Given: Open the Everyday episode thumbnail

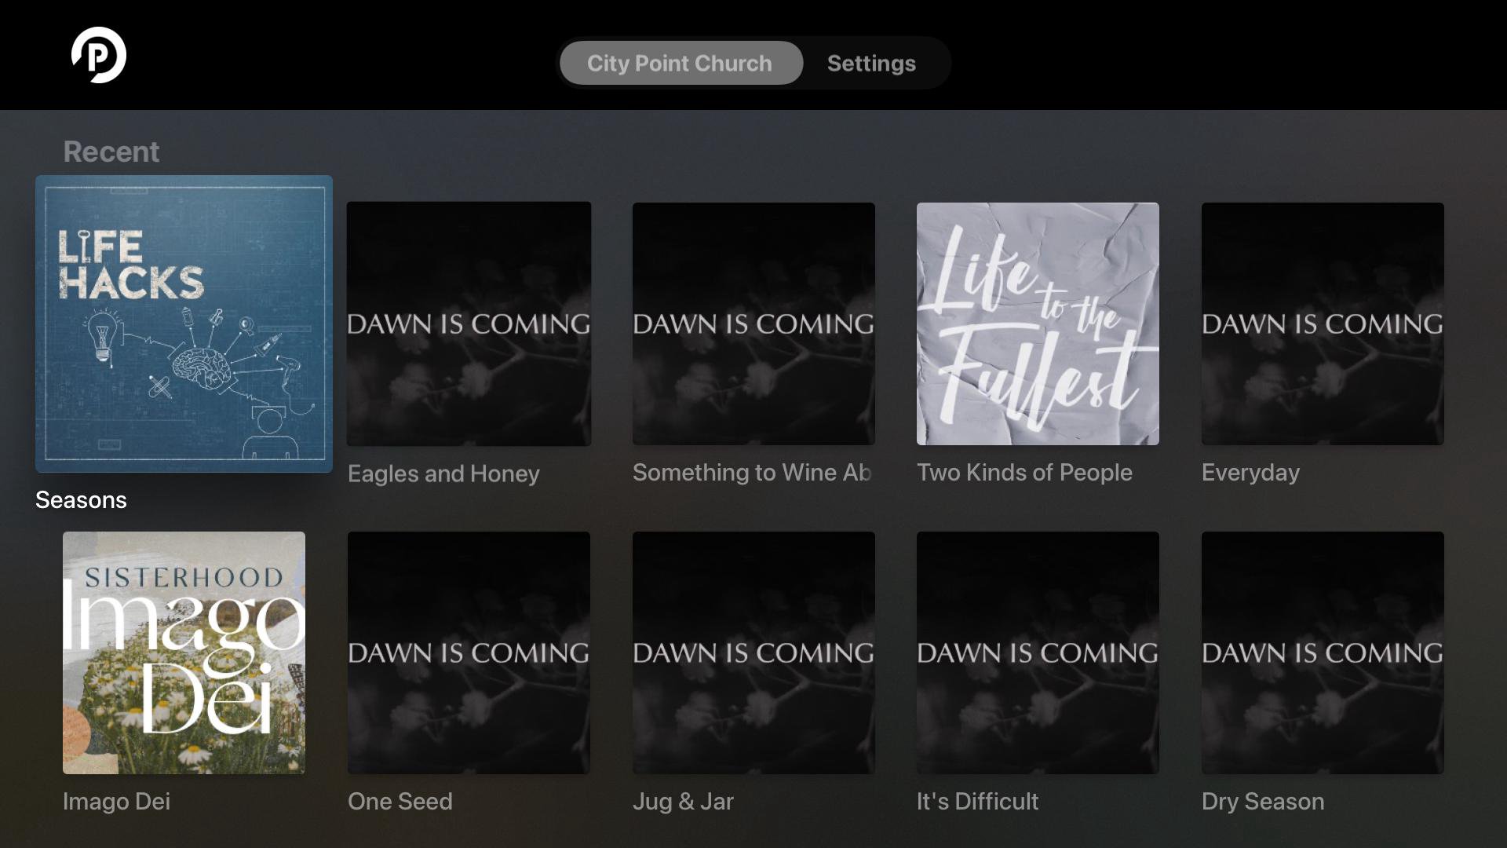Looking at the screenshot, I should (x=1323, y=323).
